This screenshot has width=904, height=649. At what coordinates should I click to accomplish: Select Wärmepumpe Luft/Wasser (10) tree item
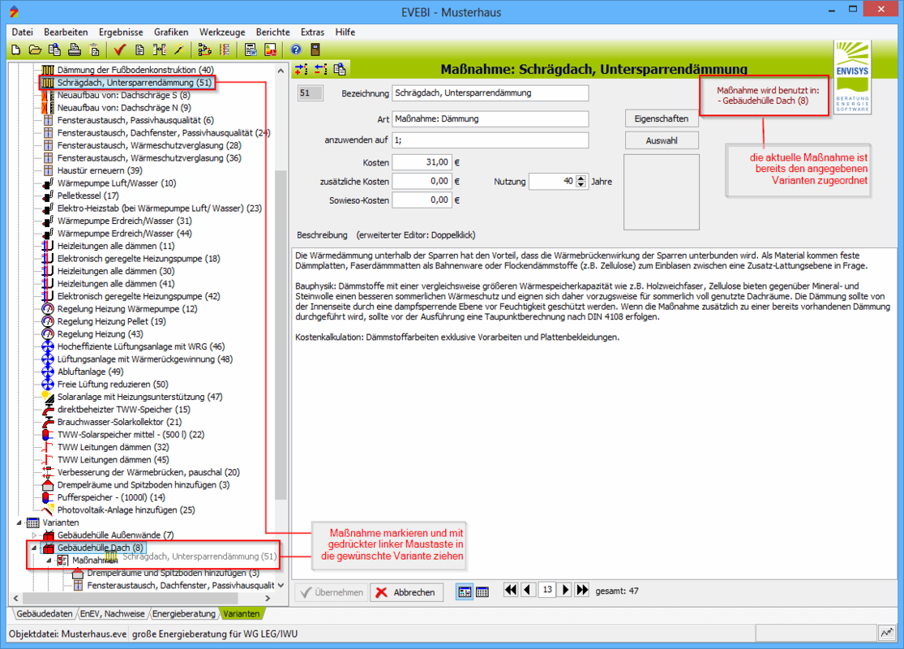point(117,183)
